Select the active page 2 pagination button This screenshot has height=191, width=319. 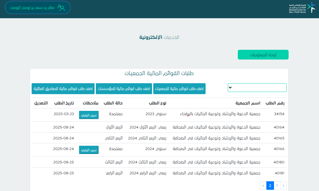[270, 186]
